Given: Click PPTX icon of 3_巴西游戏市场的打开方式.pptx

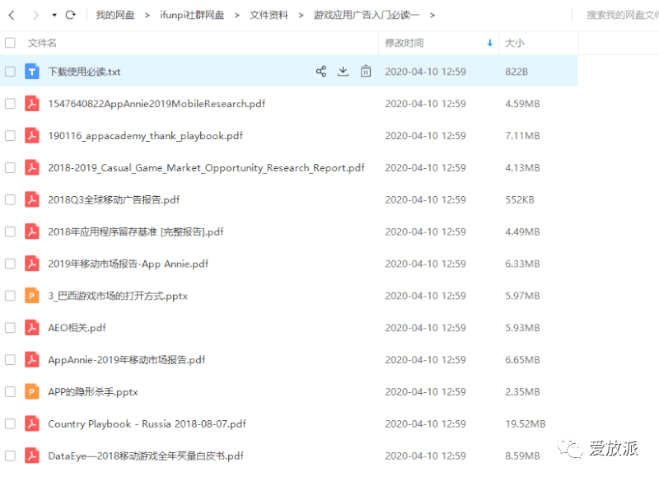Looking at the screenshot, I should coord(32,296).
